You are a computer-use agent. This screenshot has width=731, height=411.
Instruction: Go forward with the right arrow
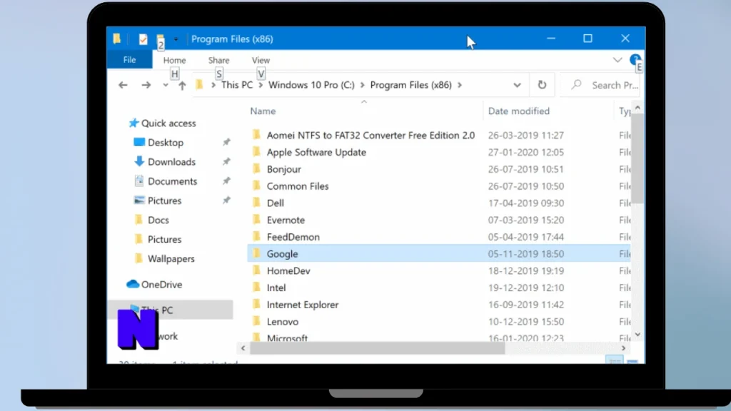pyautogui.click(x=146, y=85)
